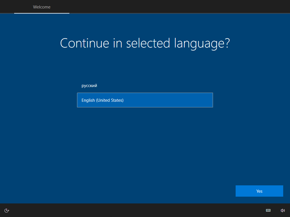Open the on-screen keyboard icon

[x=268, y=210]
